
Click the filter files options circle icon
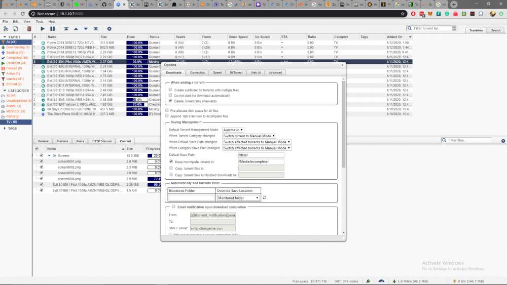tap(503, 141)
